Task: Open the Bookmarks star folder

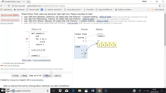Action: click(19, 10)
